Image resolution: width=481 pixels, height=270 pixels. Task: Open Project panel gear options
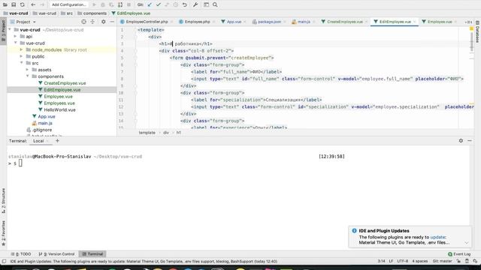(104, 22)
